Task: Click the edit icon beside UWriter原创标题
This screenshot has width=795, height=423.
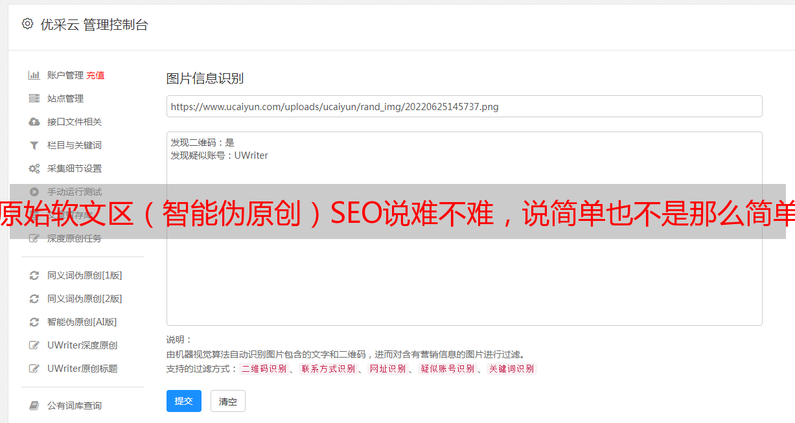Action: click(x=34, y=369)
